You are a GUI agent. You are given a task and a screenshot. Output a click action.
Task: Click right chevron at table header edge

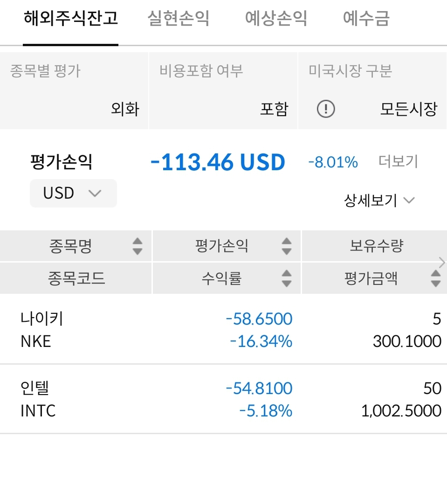(442, 262)
